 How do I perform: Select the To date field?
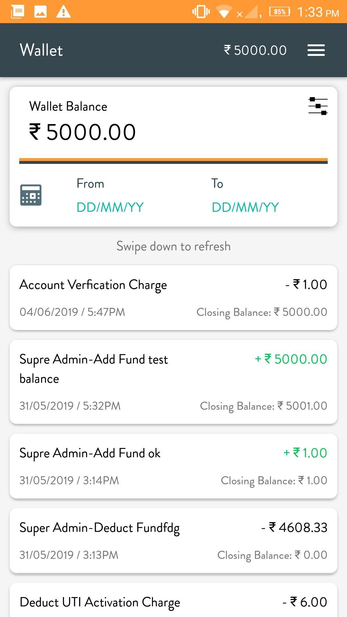click(x=245, y=195)
